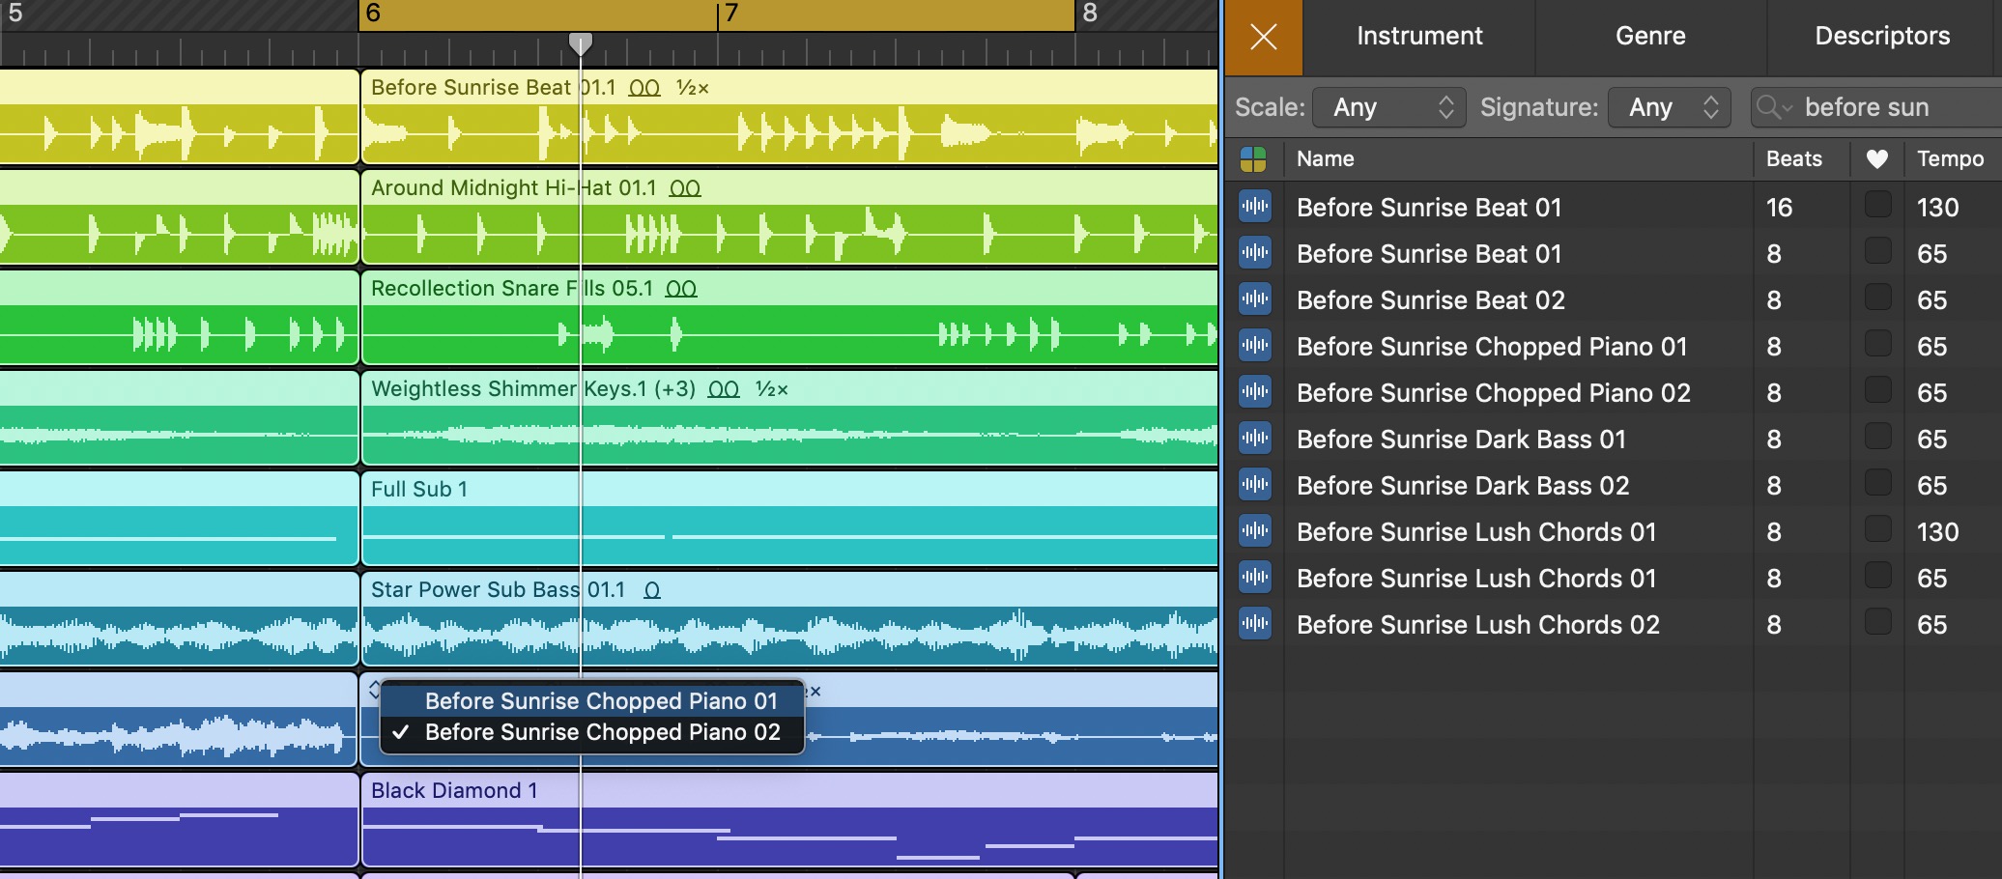Click the audio loop icon for Before Sunrise Beat 02
Viewport: 2002px width, 879px height.
[1254, 299]
